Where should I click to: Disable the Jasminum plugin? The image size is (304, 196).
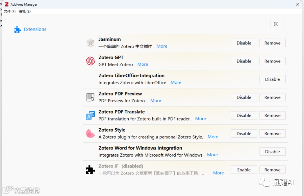click(x=244, y=43)
